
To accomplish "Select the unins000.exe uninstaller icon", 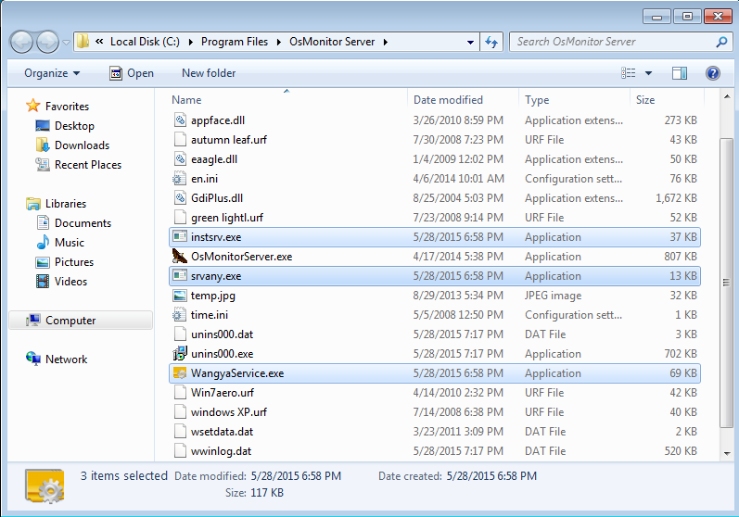I will 180,353.
